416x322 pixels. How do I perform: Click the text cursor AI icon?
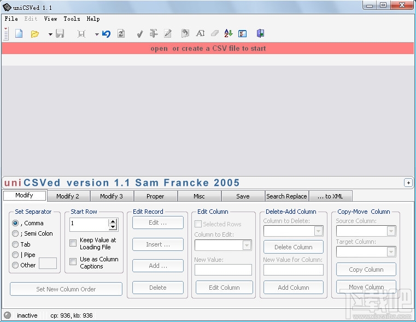click(200, 33)
